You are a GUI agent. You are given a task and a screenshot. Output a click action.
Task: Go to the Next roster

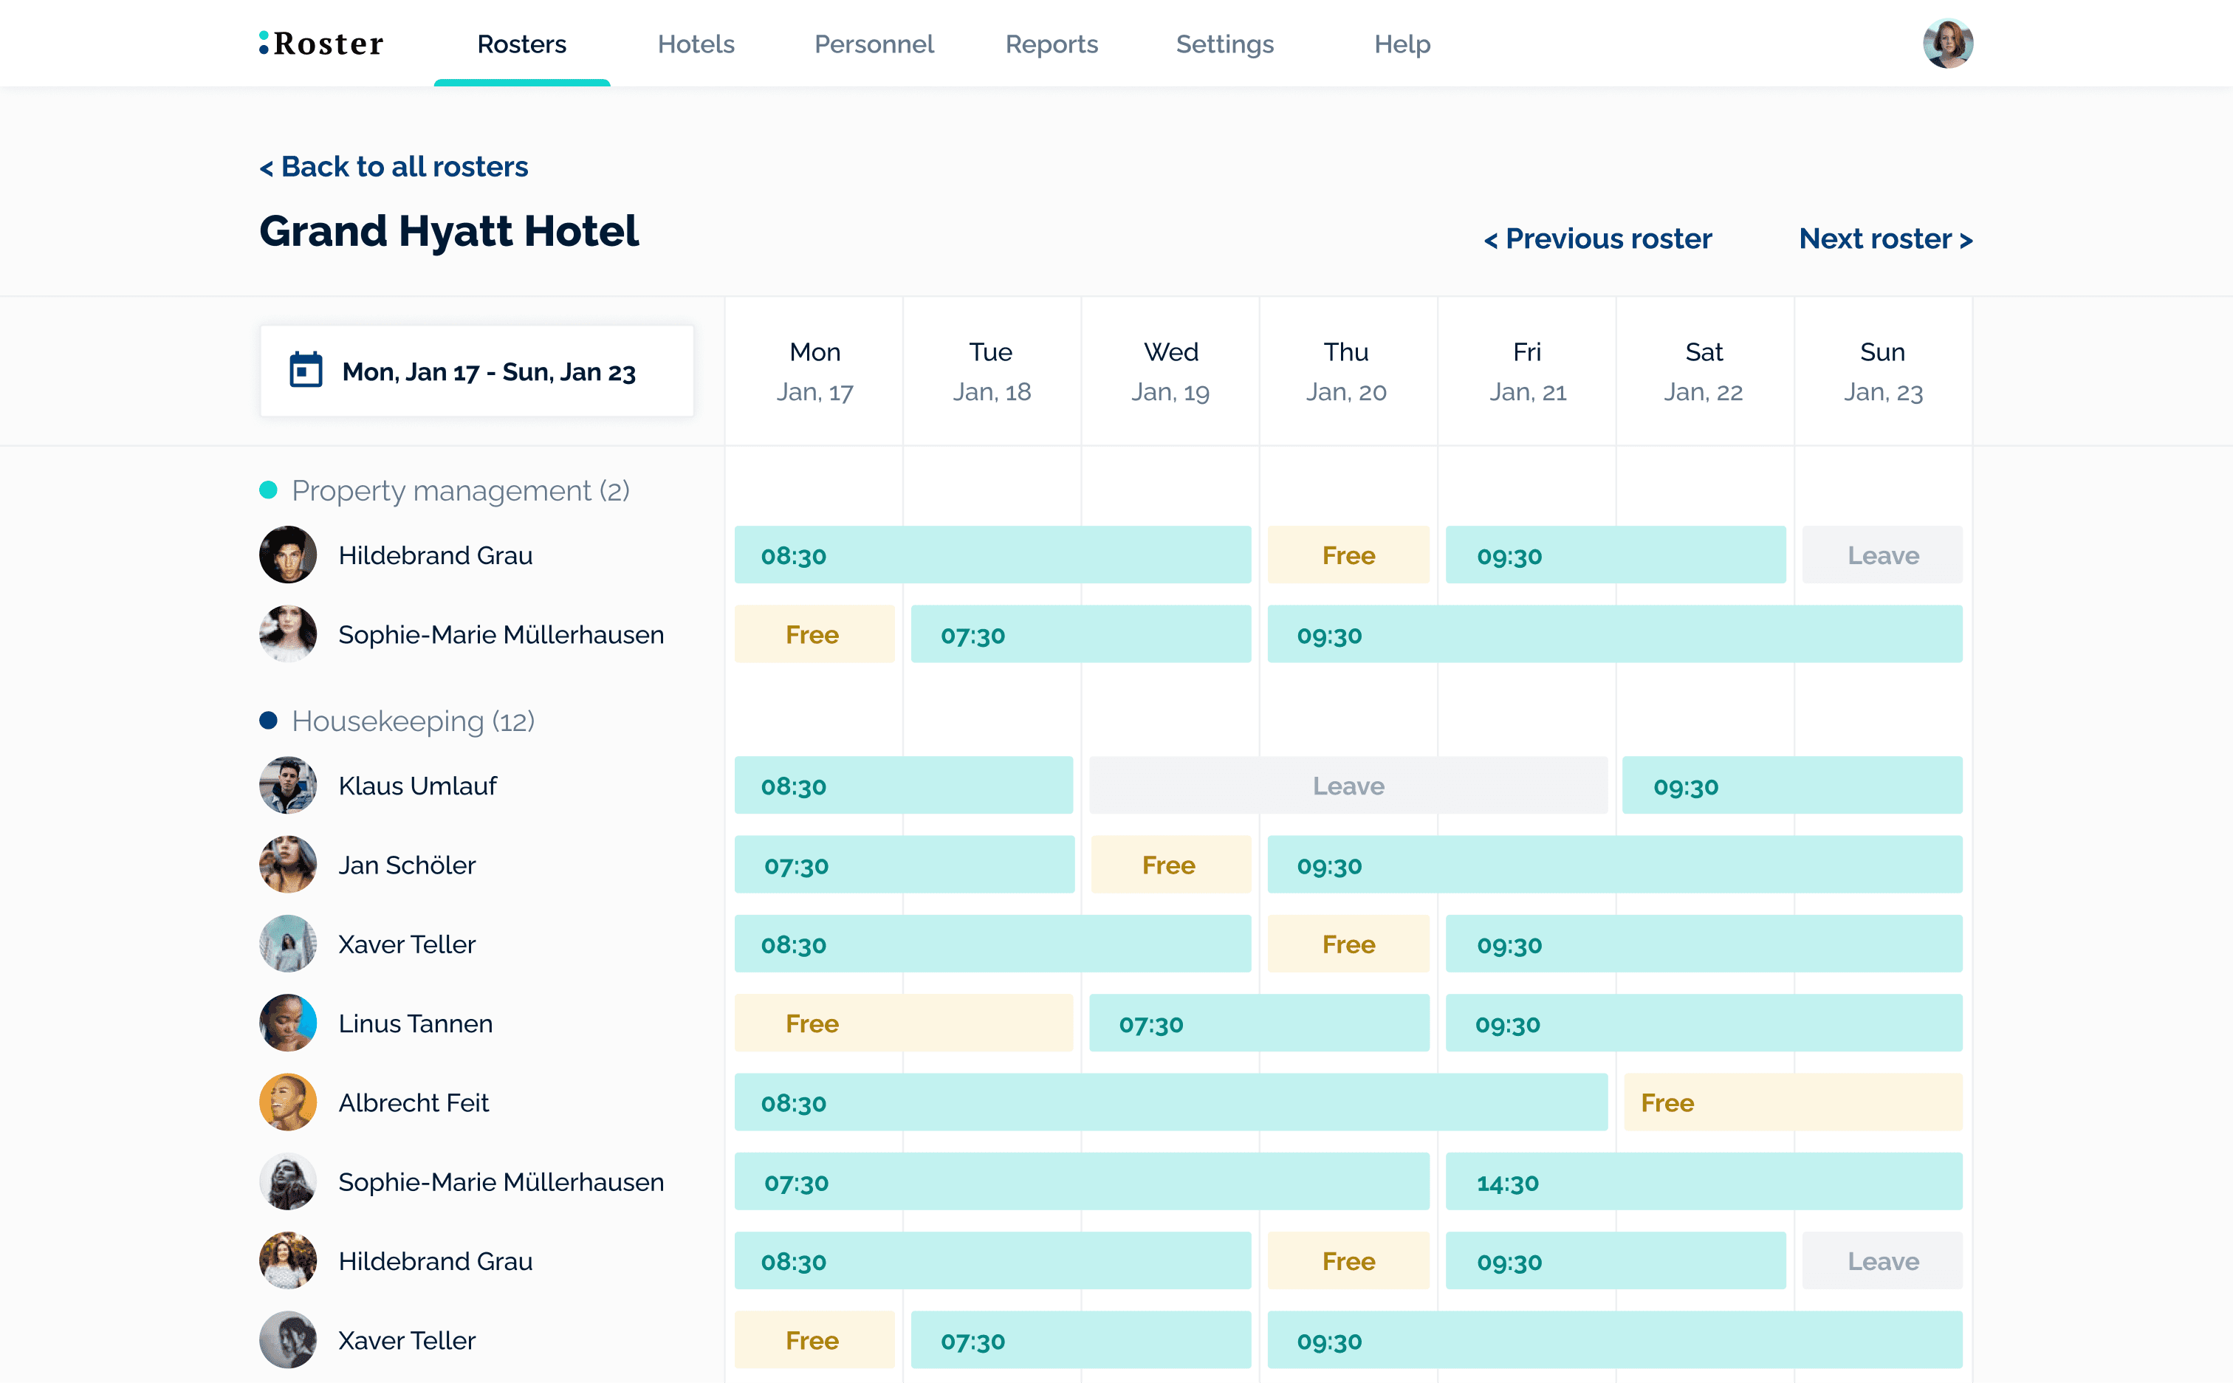[x=1884, y=238]
